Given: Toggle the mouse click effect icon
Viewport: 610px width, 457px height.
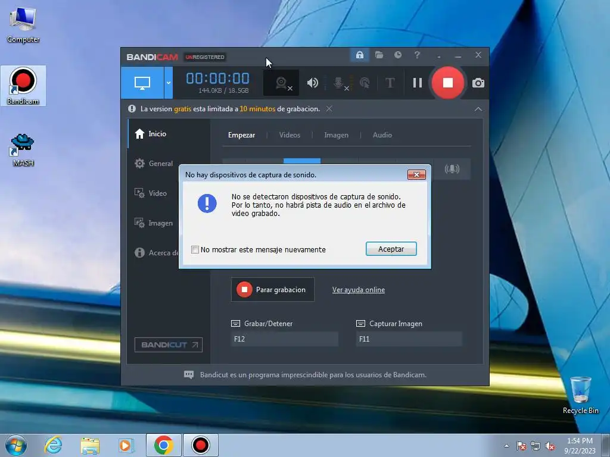Looking at the screenshot, I should coord(365,83).
